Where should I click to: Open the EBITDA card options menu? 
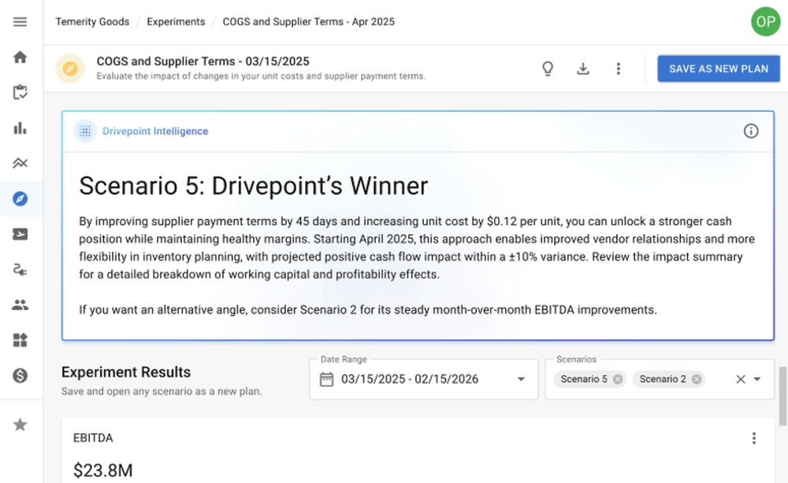(753, 438)
